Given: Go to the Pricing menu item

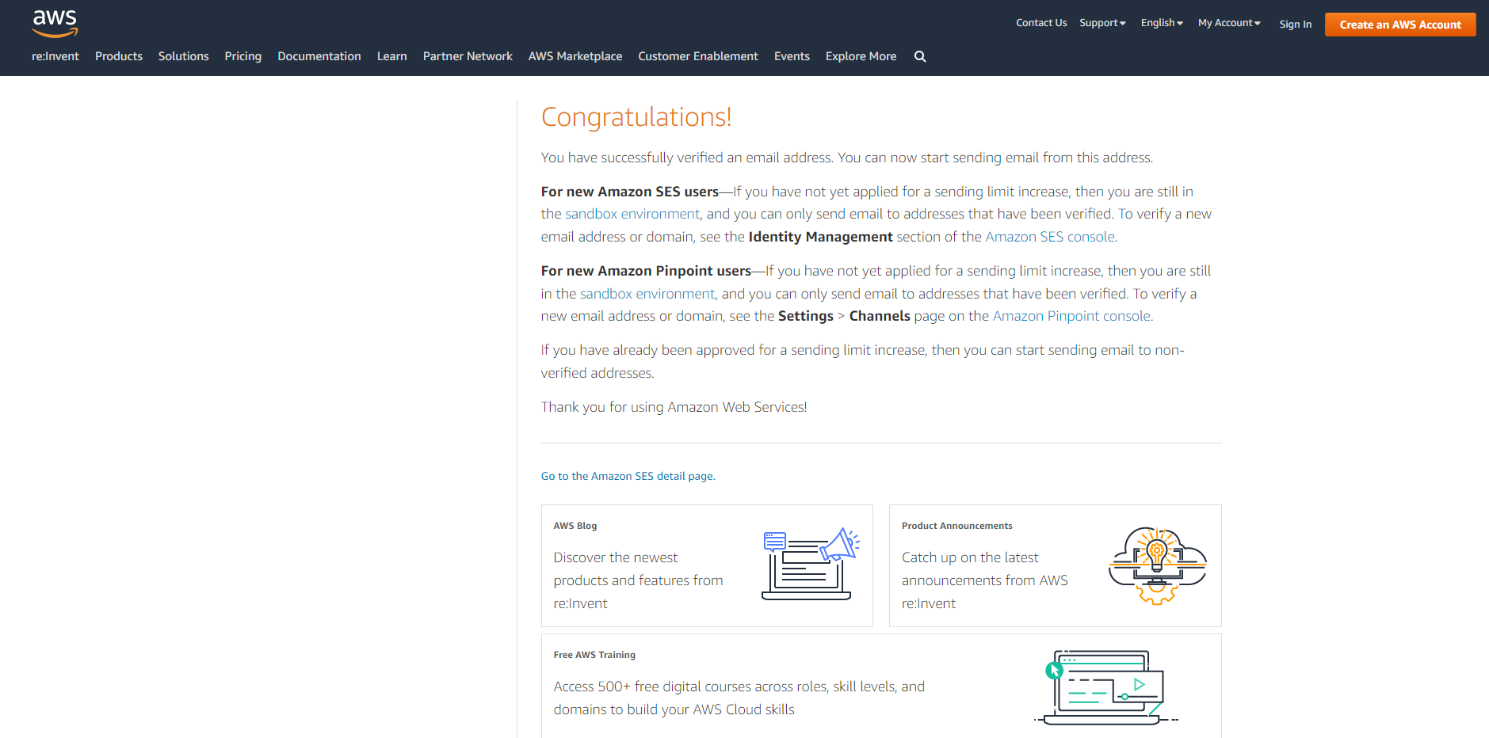Looking at the screenshot, I should pyautogui.click(x=243, y=56).
